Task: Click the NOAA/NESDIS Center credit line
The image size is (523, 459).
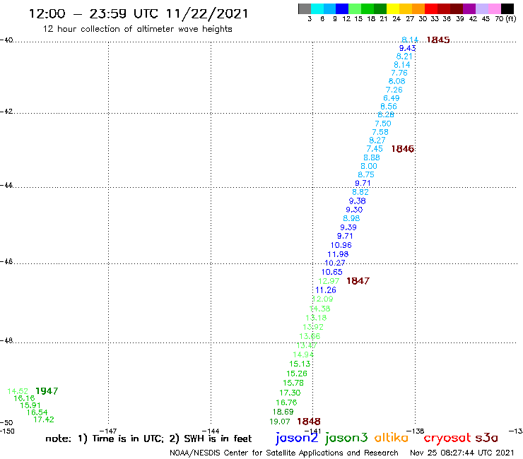Action: 284,453
